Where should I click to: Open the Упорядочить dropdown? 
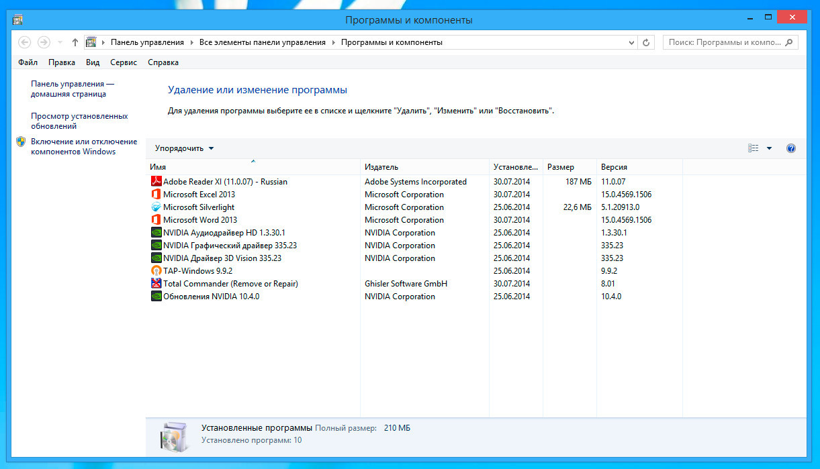(184, 148)
